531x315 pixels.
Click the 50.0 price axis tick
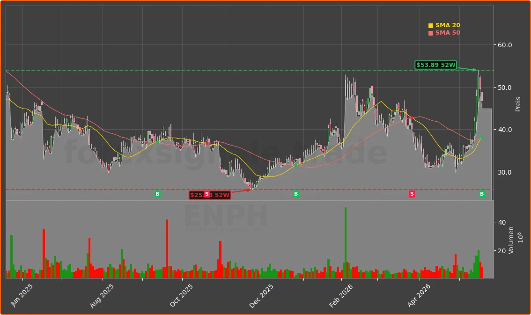tap(505, 88)
